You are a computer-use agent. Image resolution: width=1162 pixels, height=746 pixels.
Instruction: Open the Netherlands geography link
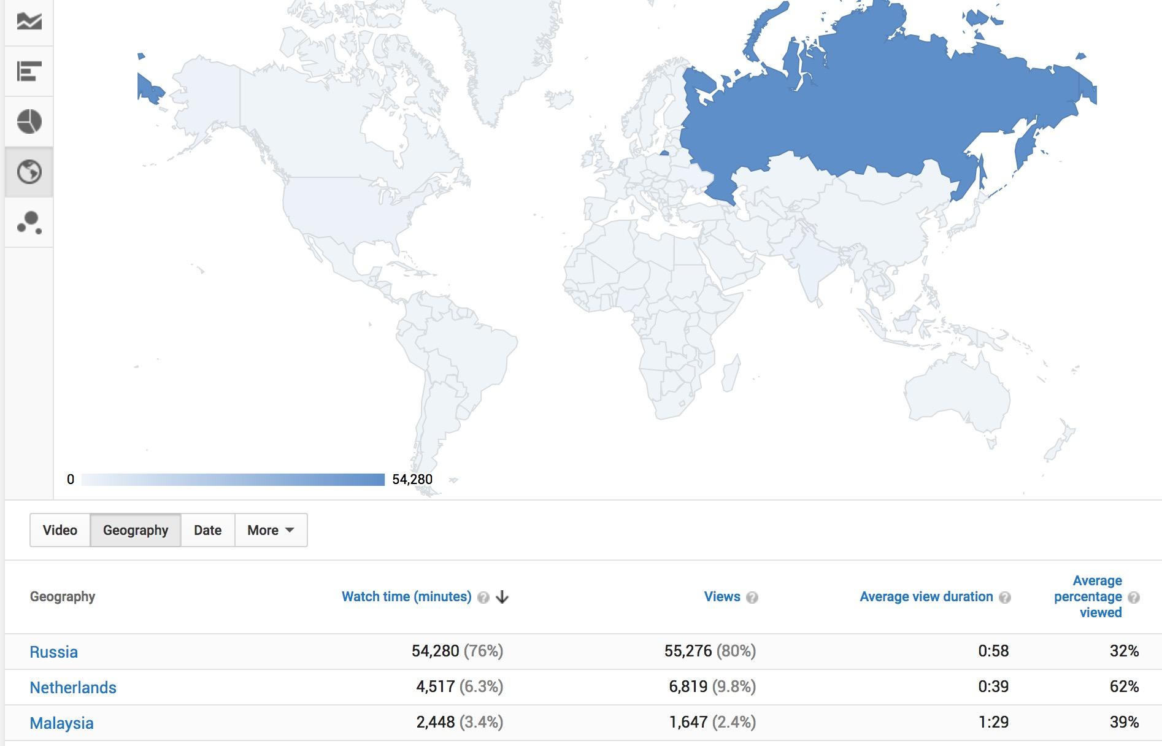(x=73, y=687)
